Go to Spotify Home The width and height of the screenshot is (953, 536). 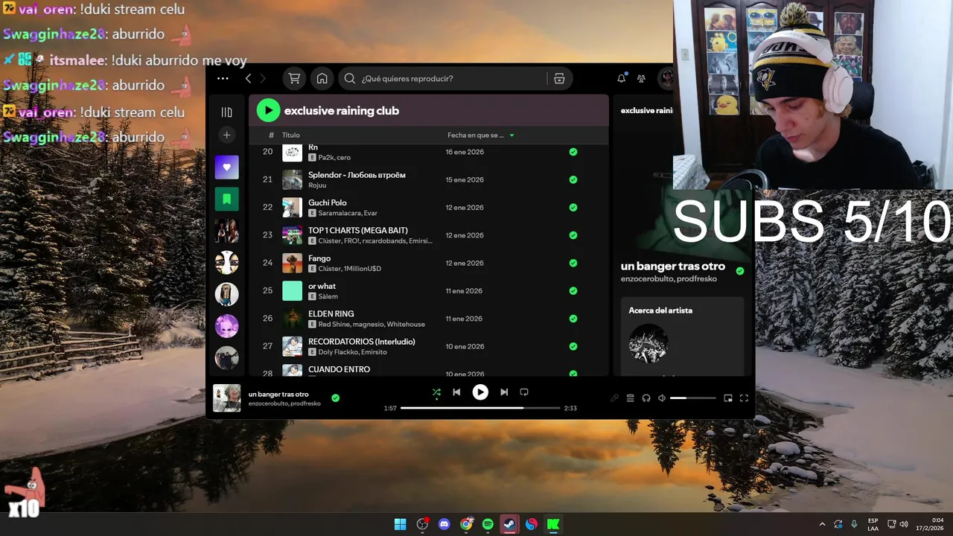322,78
